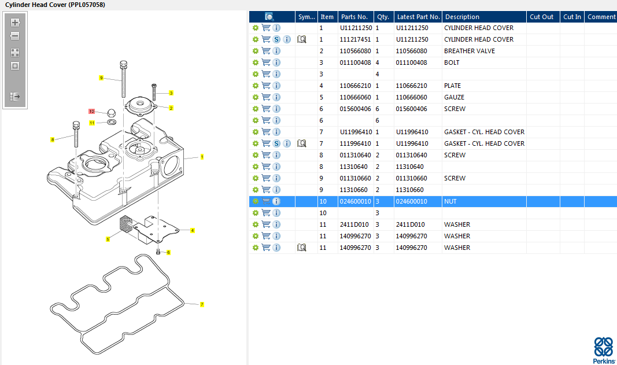Viewport: 617px width, 365px height.
Task: Add BREATHER VALVE to cart
Action: tap(266, 51)
